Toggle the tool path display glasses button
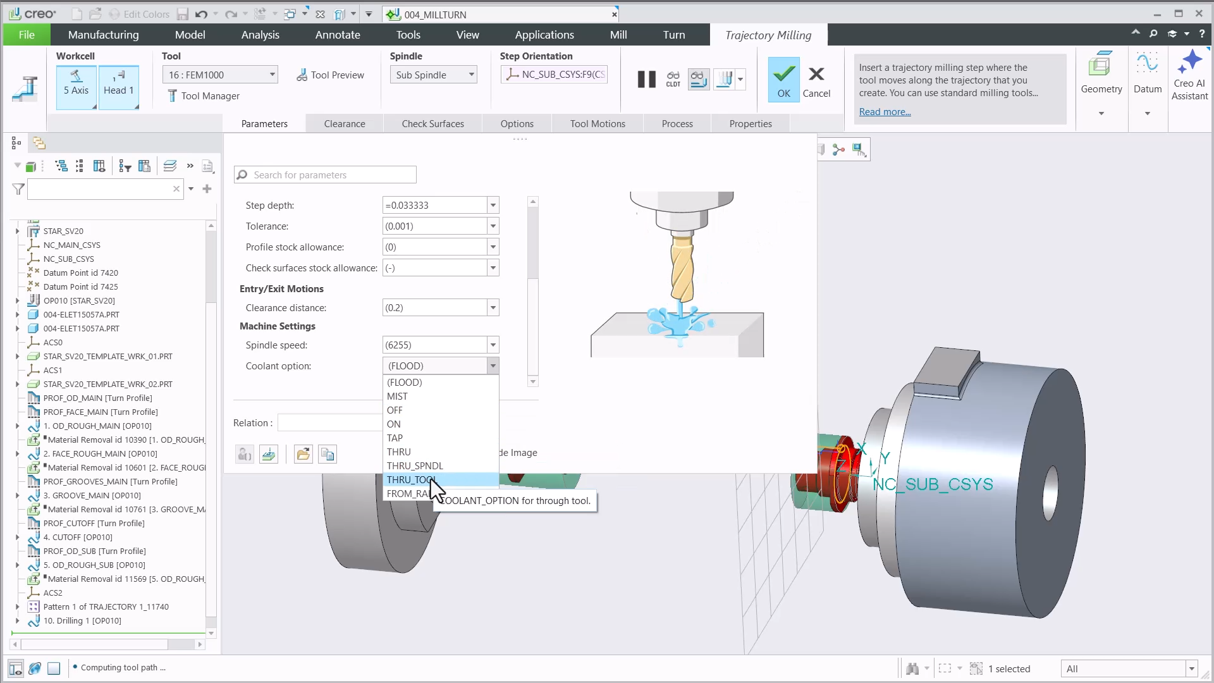The image size is (1214, 683). click(698, 79)
